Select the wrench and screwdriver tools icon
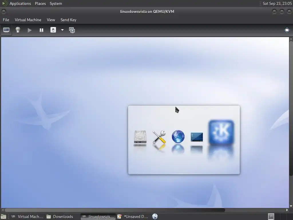Image resolution: width=293 pixels, height=220 pixels. tap(159, 137)
